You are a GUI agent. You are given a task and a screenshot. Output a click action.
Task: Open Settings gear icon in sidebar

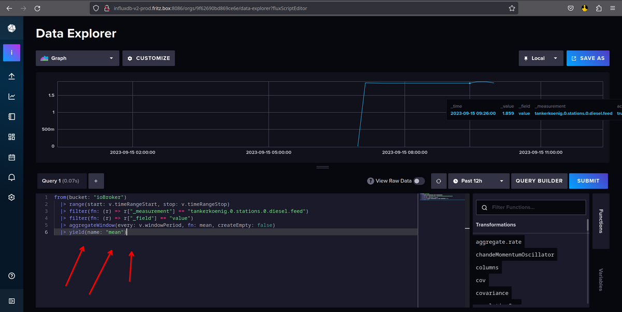(x=11, y=197)
